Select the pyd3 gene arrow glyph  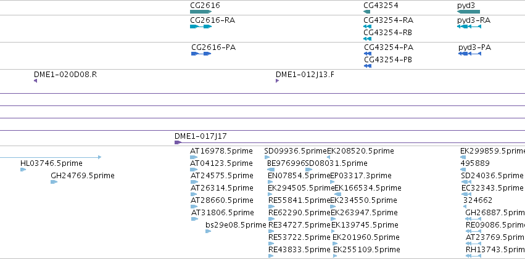click(x=468, y=12)
